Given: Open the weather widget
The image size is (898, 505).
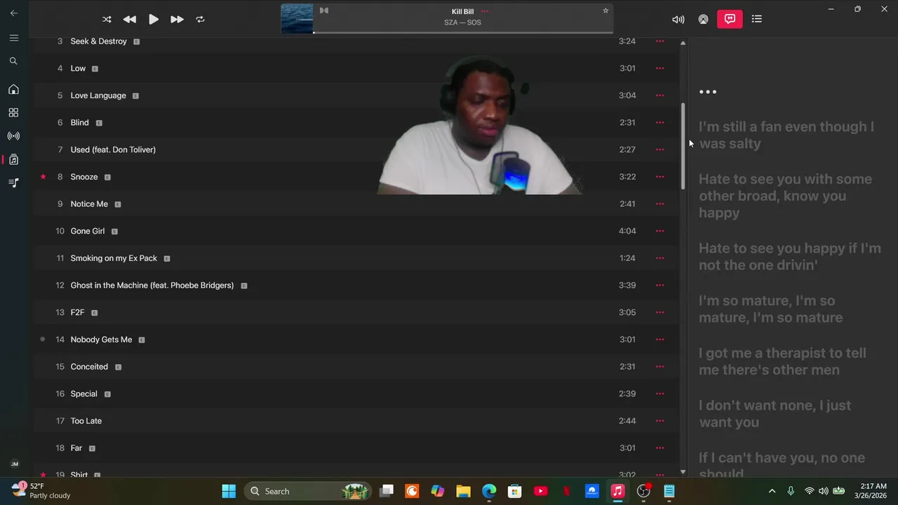Looking at the screenshot, I should [42, 491].
